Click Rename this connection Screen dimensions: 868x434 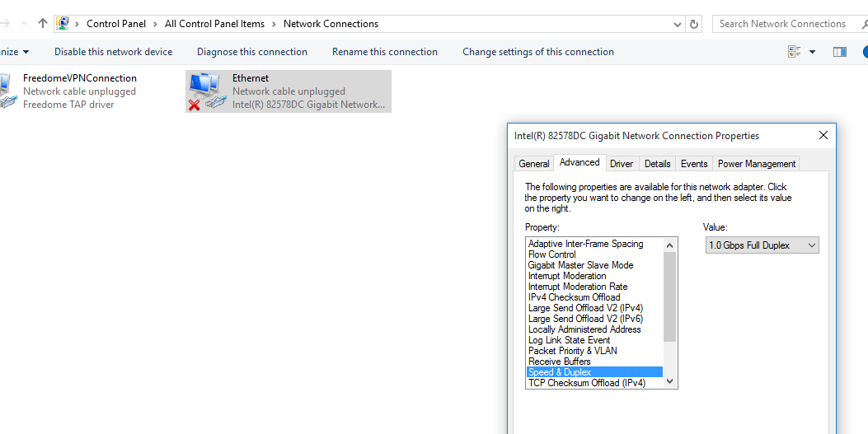coord(385,52)
